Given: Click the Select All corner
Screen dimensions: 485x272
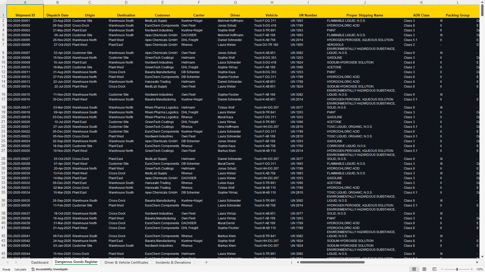Looking at the screenshot, I should point(3,2).
